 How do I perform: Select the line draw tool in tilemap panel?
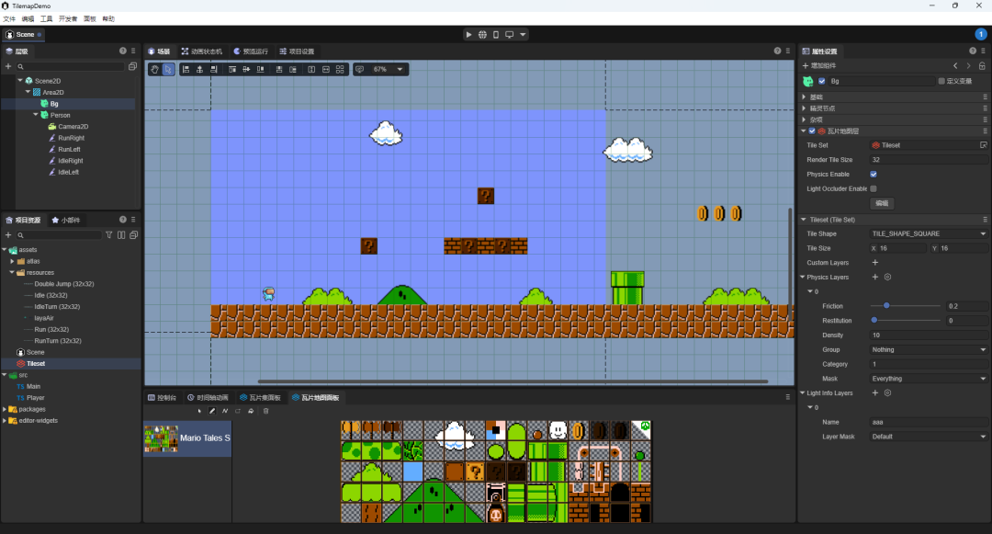(x=225, y=411)
